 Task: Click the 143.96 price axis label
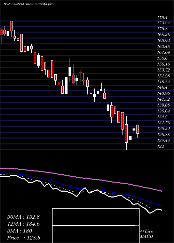point(164,93)
